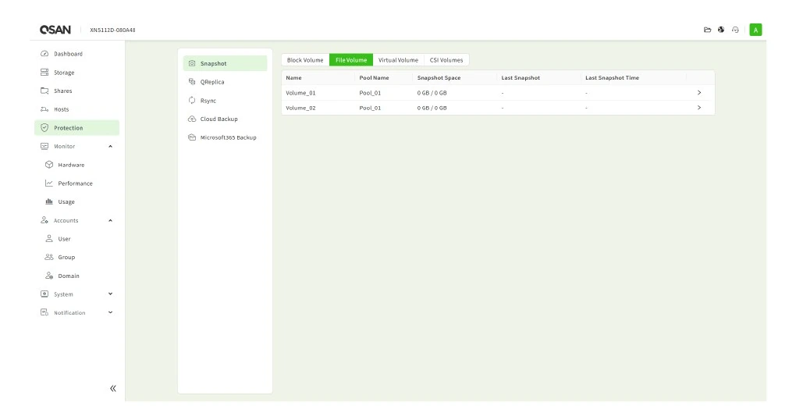This screenshot has height=406, width=796.
Task: Sort by Last Snapshot Time column
Action: point(612,78)
